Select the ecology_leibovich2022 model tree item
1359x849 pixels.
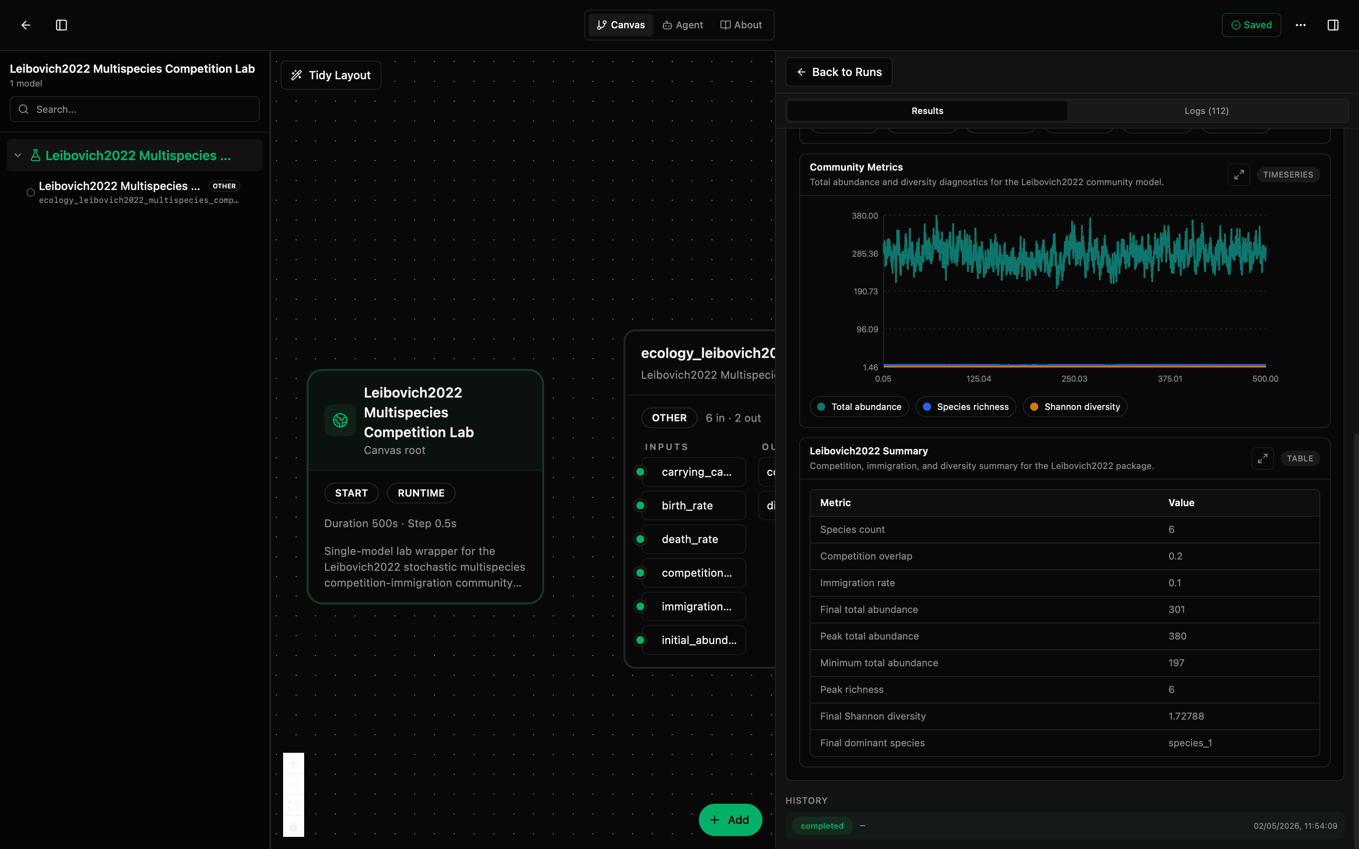coord(134,192)
